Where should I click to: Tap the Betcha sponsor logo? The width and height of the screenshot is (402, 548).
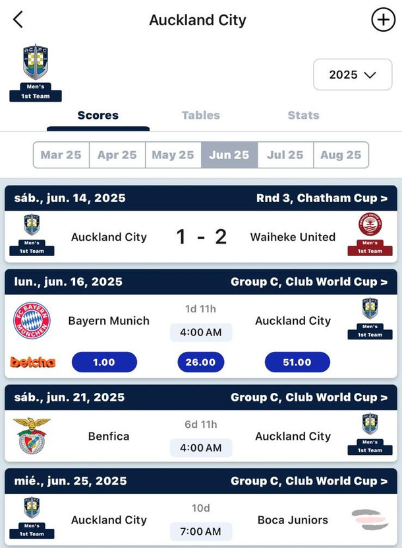(33, 362)
